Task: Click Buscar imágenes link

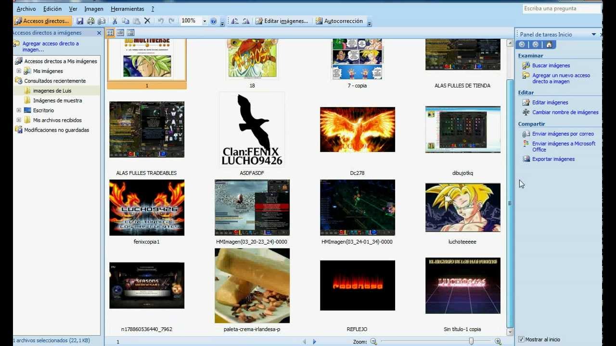Action: 551,65
